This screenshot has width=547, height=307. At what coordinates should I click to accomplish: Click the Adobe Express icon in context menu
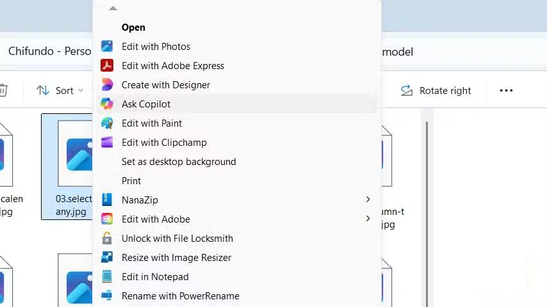point(107,66)
